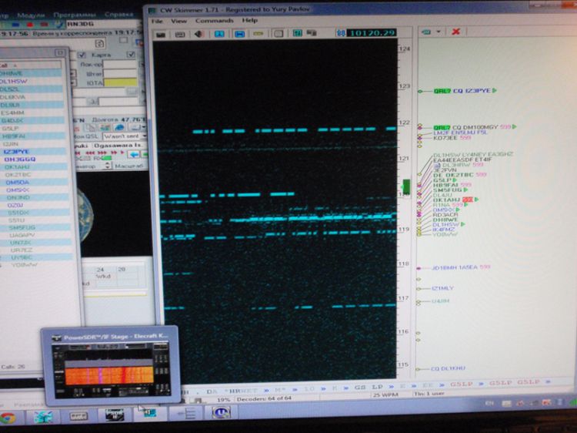Click the list-style taskbar icon left of blue U
The width and height of the screenshot is (577, 433).
[188, 414]
